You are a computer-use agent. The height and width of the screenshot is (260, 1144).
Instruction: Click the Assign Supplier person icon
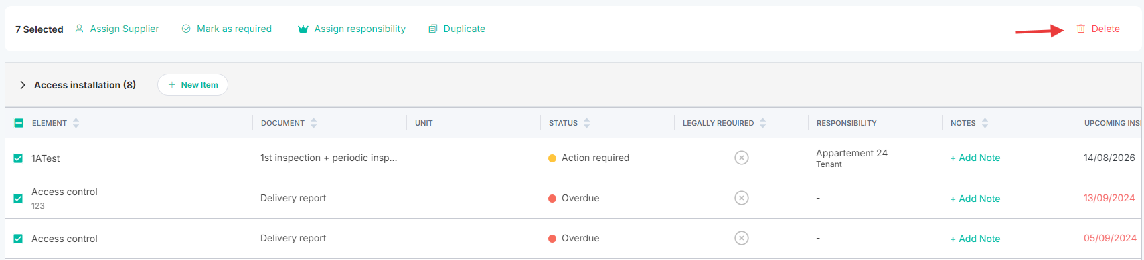(x=79, y=29)
